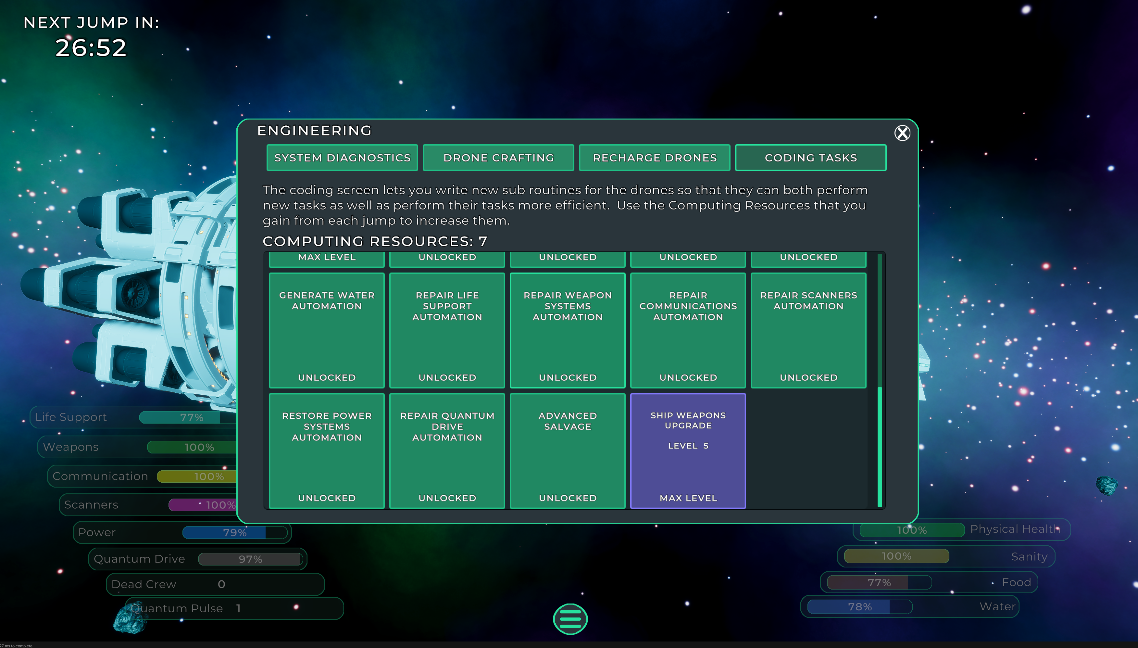Select Repair Life Support Automation card
Viewport: 1138px width, 648px height.
(447, 330)
